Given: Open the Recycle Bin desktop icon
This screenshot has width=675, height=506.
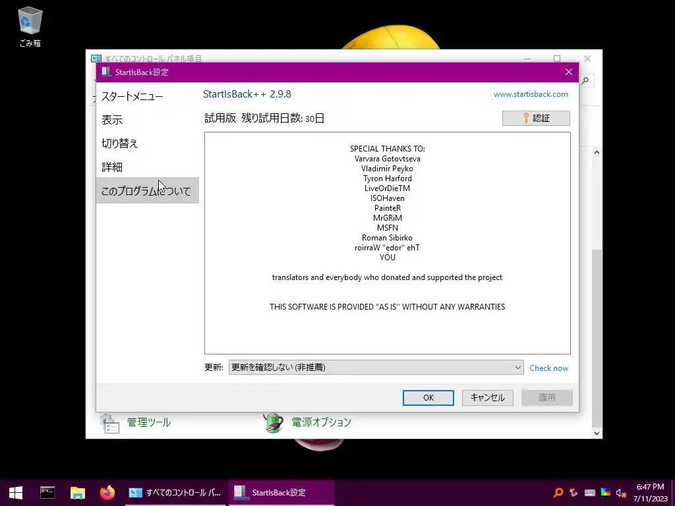Looking at the screenshot, I should point(30,26).
